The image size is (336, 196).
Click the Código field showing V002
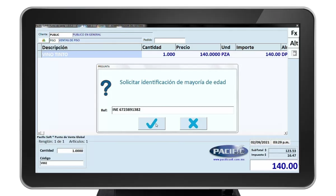[62, 163]
